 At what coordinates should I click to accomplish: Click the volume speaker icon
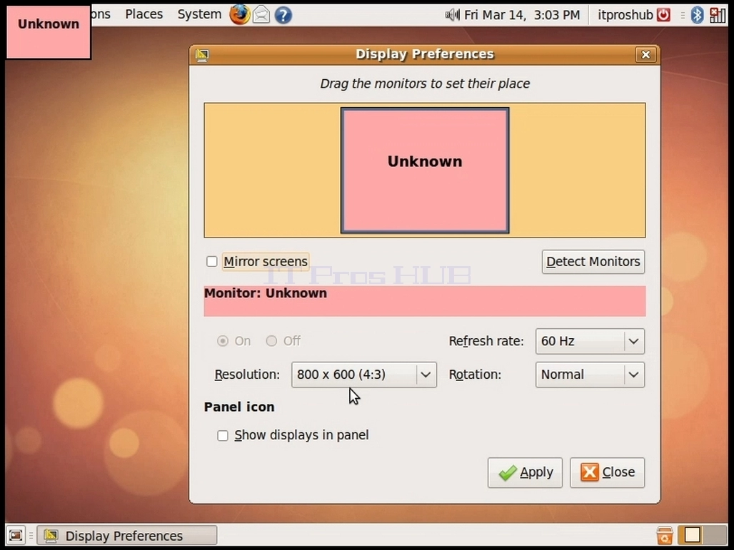coord(452,15)
